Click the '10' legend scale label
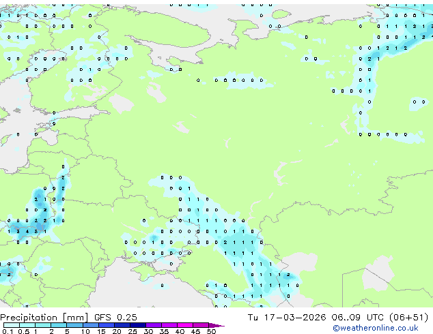The width and height of the screenshot is (433, 334). click(85, 331)
